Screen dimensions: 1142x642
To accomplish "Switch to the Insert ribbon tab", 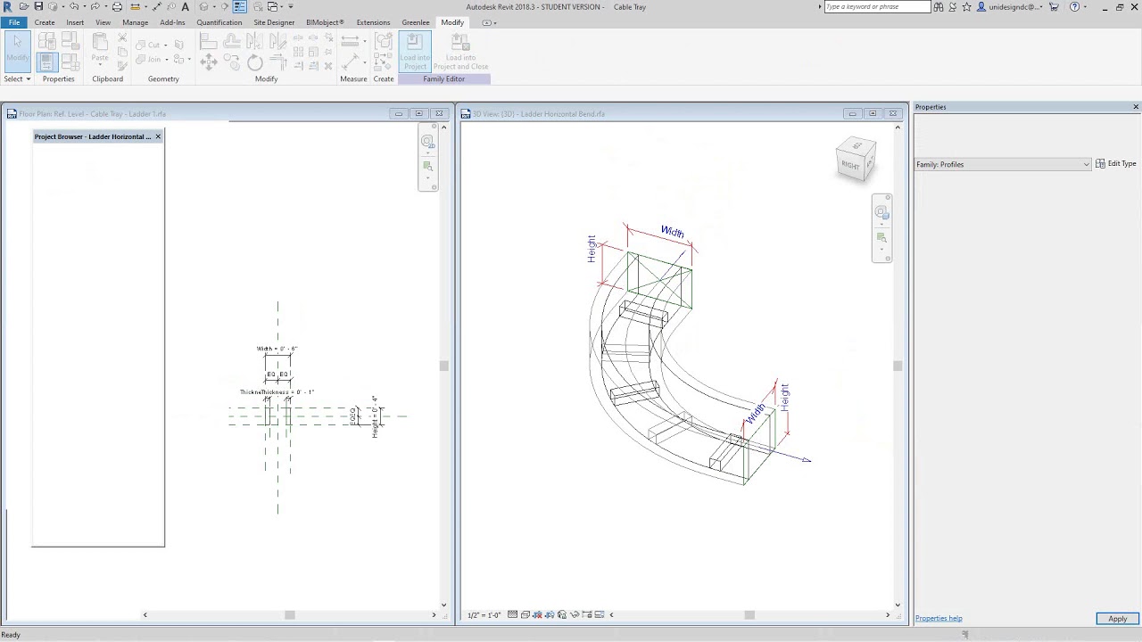I will (75, 22).
